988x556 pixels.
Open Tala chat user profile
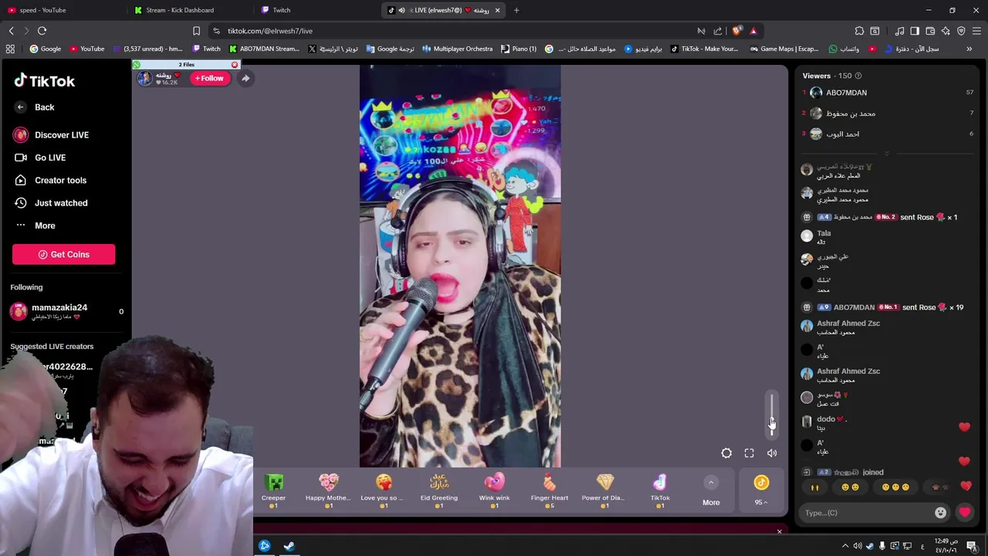tap(824, 233)
